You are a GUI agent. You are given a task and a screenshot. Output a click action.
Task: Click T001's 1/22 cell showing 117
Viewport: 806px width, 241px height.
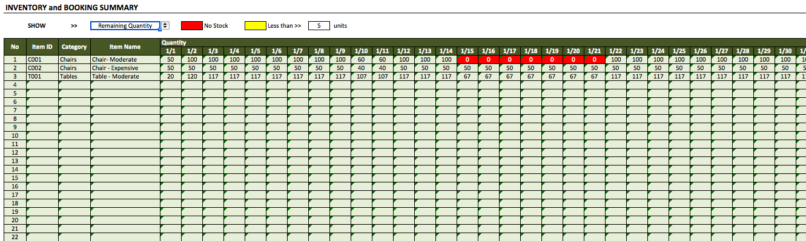pos(616,77)
